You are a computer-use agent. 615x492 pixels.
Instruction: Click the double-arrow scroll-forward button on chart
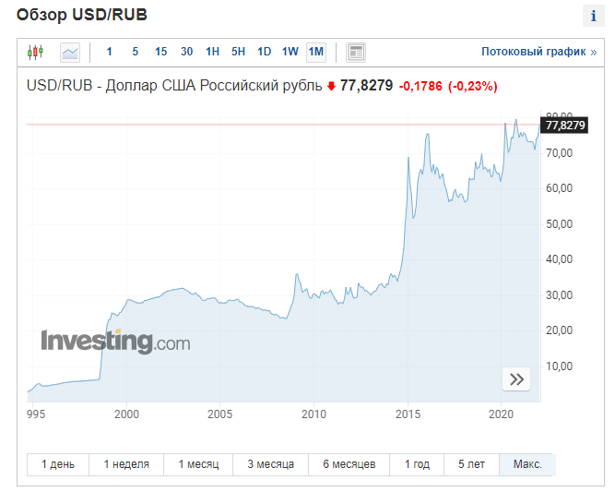[516, 378]
